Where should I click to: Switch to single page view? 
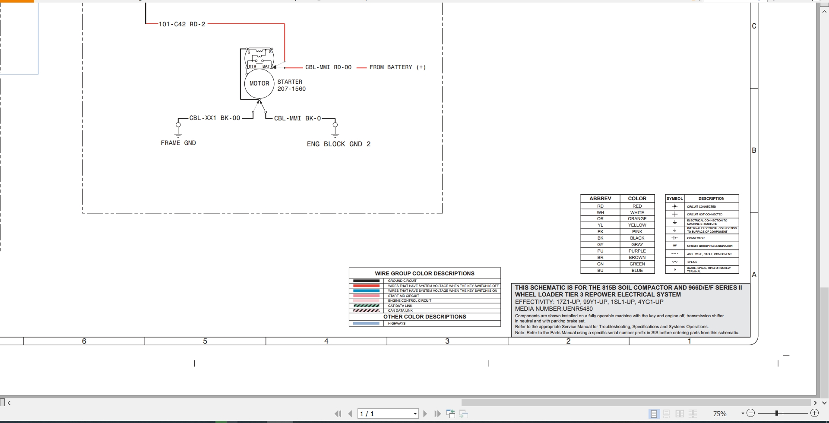click(654, 414)
